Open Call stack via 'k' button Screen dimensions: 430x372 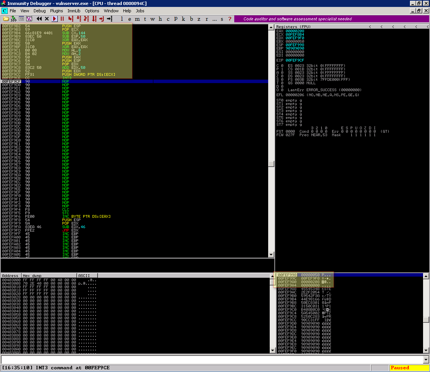tap(183, 19)
